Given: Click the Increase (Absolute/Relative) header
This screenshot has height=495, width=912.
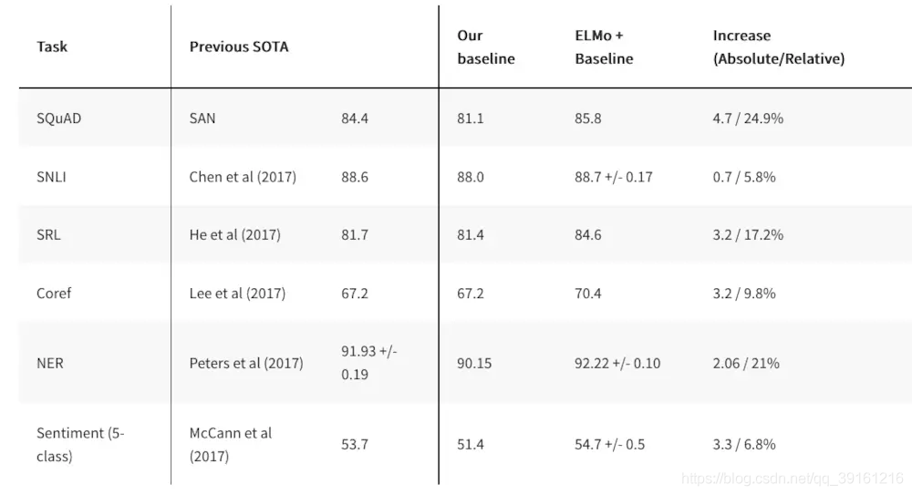Looking at the screenshot, I should click(778, 47).
